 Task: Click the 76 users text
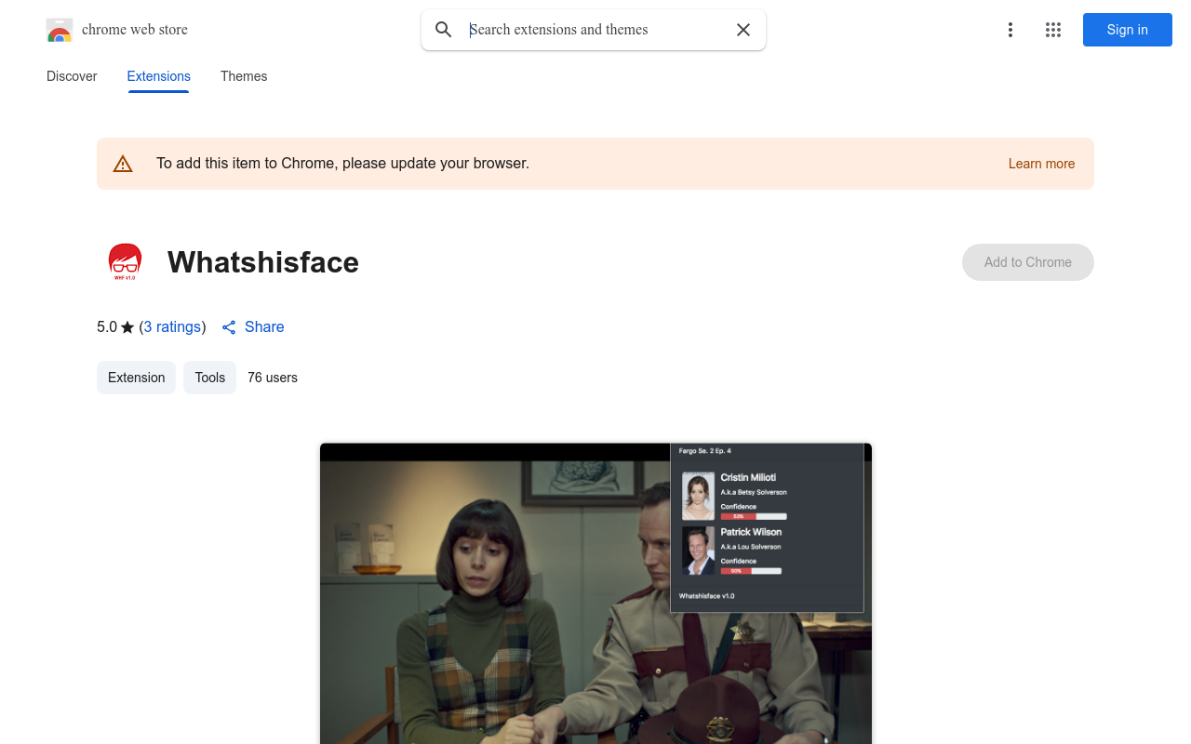point(273,378)
